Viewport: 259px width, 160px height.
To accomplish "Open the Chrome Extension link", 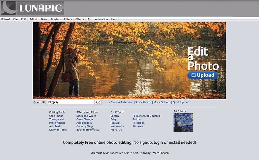I will 122,102.
